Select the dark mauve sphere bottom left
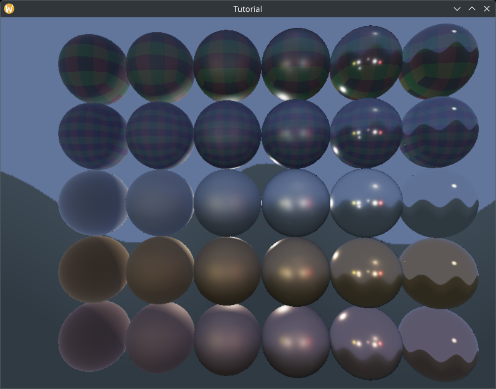496x389 pixels. pos(92,339)
